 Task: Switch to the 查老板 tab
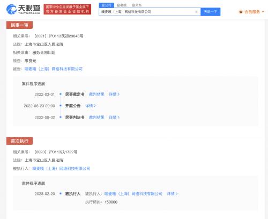pyautogui.click(x=122, y=5)
